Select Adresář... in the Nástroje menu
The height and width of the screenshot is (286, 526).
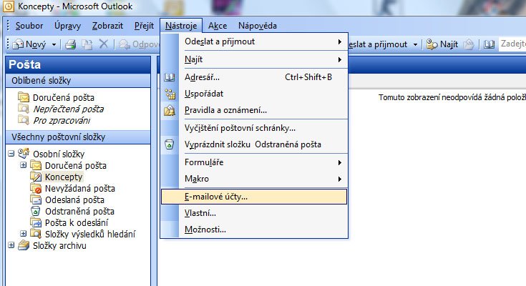tap(254, 77)
